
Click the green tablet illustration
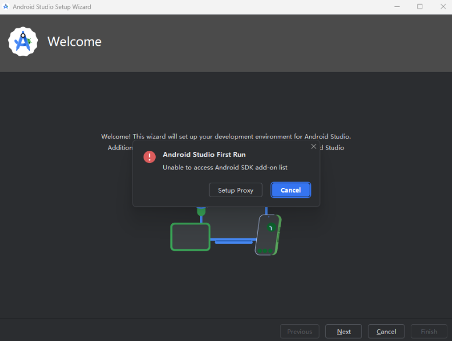click(x=190, y=237)
